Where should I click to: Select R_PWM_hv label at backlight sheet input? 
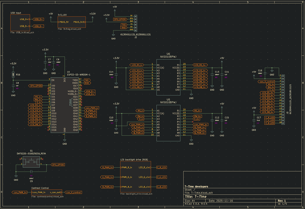pyautogui.click(x=108, y=167)
